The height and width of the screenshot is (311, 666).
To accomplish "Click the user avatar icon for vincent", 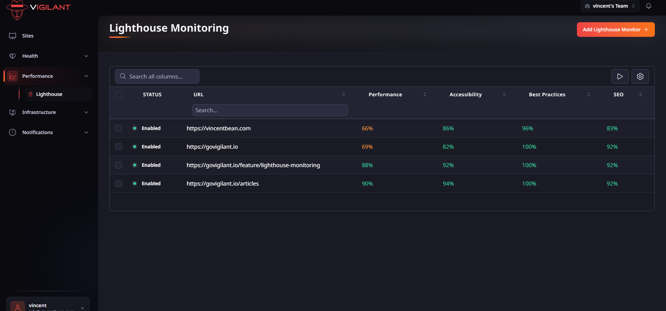I will click(x=18, y=306).
